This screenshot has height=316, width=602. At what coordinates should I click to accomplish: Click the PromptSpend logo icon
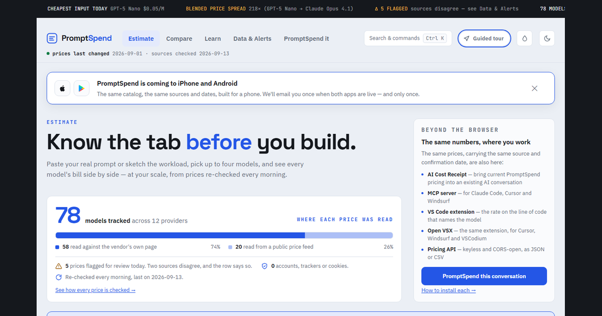click(52, 38)
